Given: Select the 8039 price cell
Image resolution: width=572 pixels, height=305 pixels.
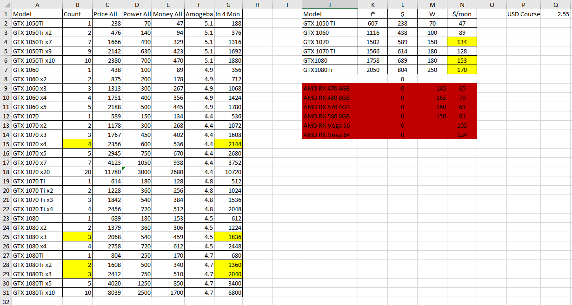Looking at the screenshot, I should [107, 292].
